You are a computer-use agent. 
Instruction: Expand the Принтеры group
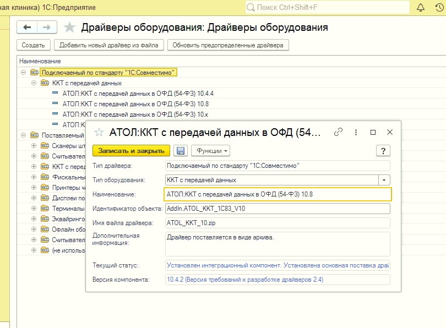34,188
